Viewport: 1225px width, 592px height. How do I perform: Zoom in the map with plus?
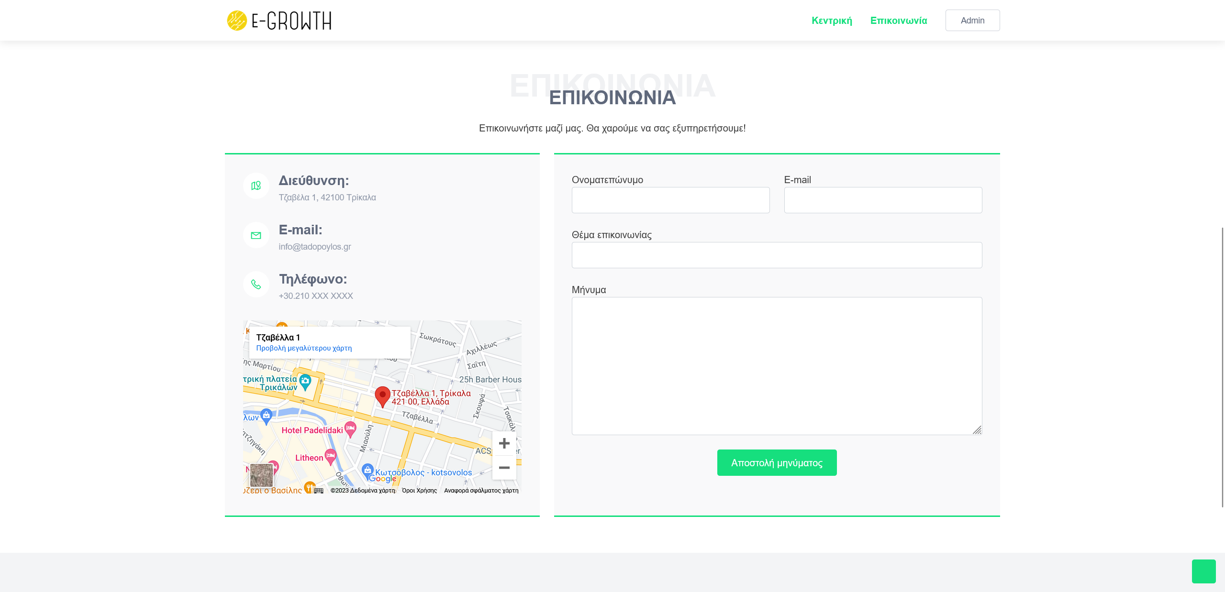504,443
